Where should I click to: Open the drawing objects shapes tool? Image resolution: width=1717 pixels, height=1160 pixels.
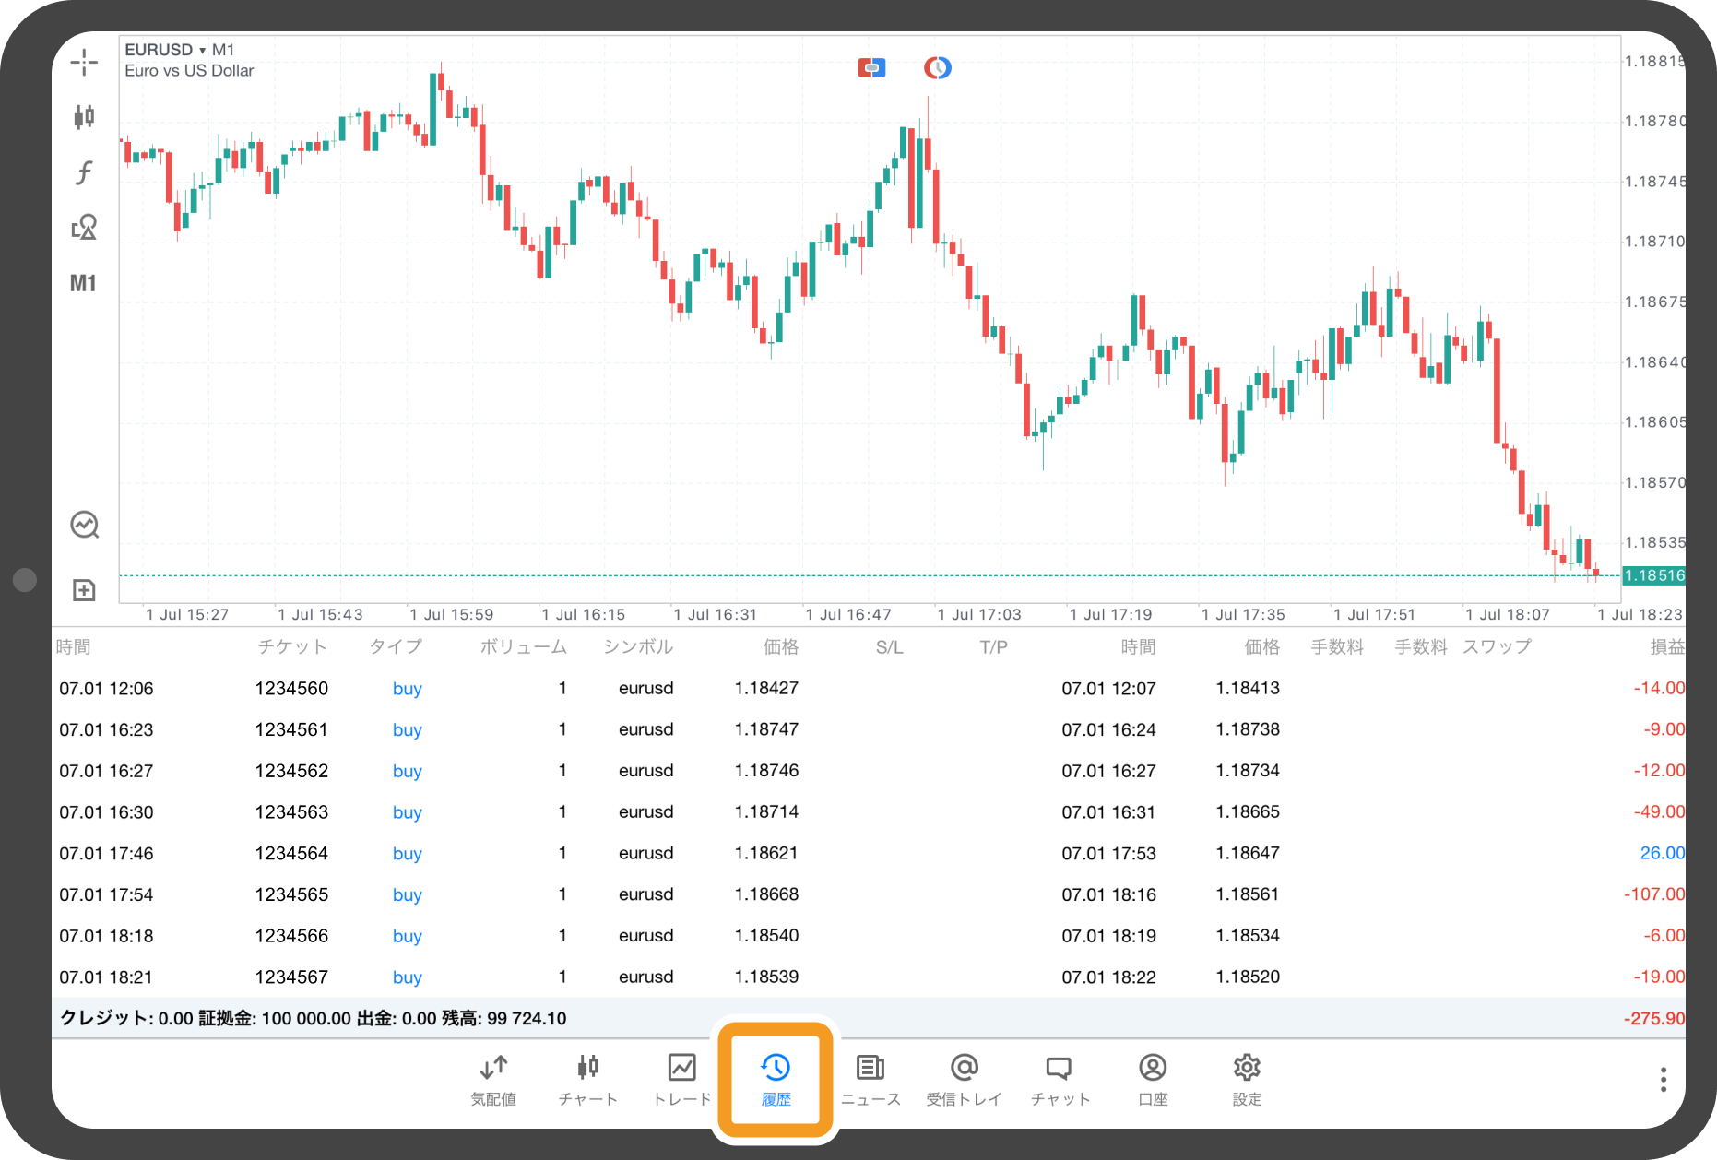(84, 227)
